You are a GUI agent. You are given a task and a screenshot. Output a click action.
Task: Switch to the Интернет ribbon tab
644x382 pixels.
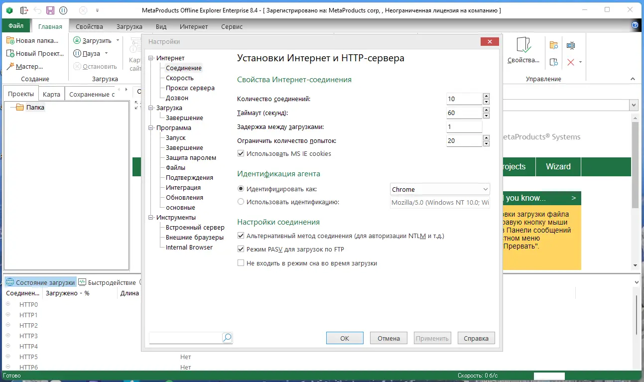point(194,26)
